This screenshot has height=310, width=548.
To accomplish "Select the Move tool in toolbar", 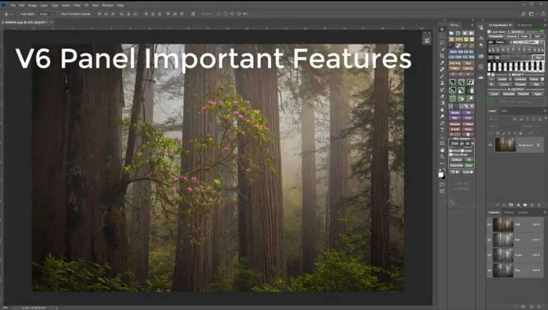I will 442,29.
